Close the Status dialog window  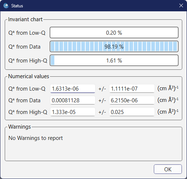coord(181,5)
